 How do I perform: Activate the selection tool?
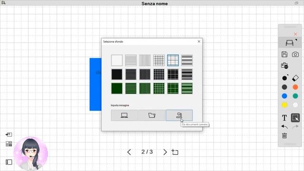[x=295, y=118]
